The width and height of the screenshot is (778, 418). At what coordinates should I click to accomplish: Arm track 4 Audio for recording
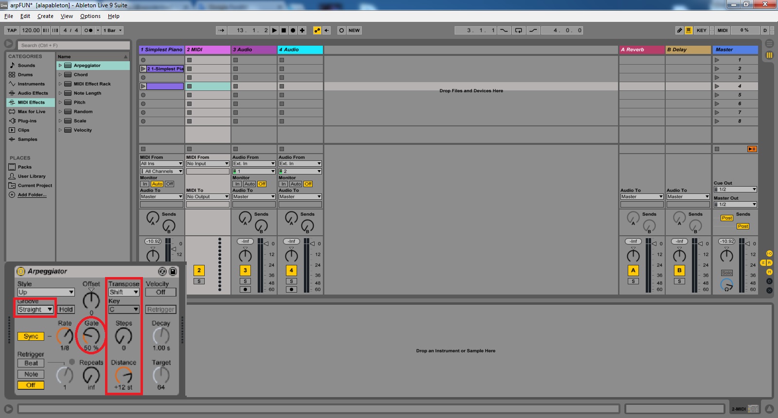[x=291, y=289]
